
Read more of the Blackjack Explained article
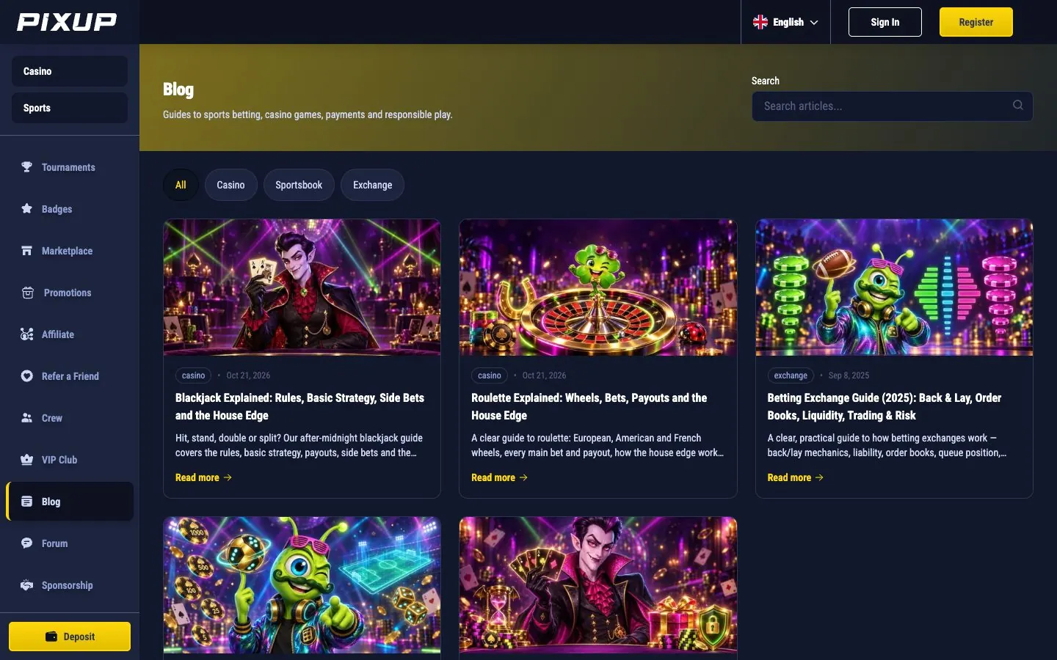click(203, 477)
